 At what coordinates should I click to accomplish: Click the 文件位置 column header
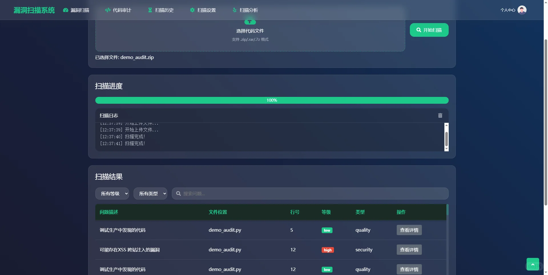click(x=218, y=212)
